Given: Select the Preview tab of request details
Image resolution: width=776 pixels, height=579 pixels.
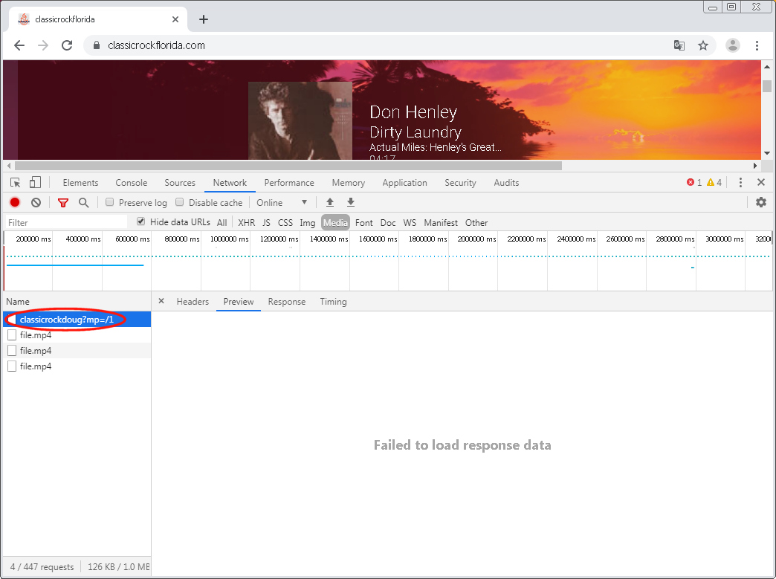Looking at the screenshot, I should 239,301.
